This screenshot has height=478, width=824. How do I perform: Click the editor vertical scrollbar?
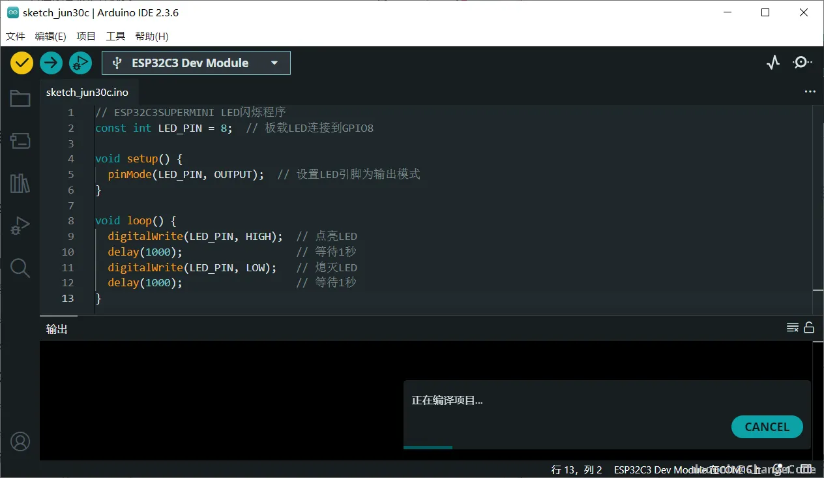[818, 209]
